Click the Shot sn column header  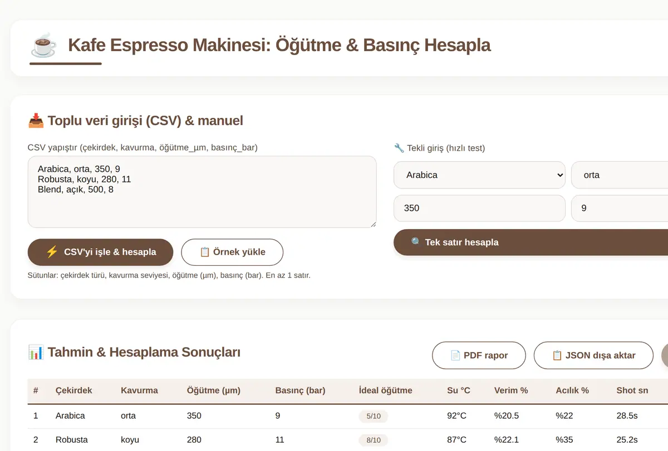(x=632, y=390)
